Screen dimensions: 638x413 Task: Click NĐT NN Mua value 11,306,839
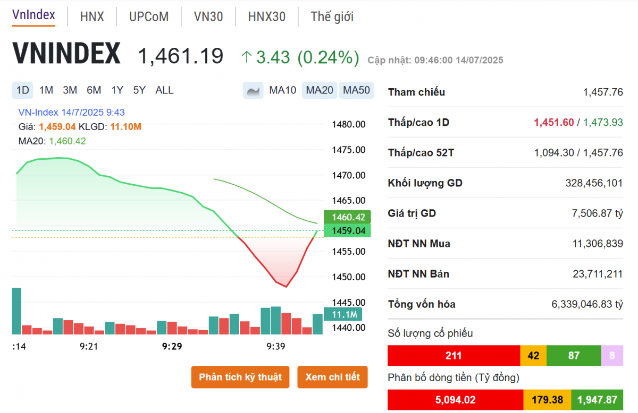coord(597,244)
